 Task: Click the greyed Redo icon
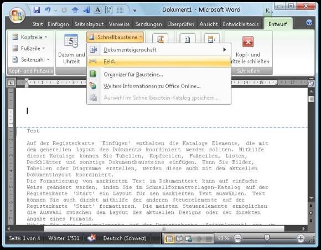coord(64,10)
